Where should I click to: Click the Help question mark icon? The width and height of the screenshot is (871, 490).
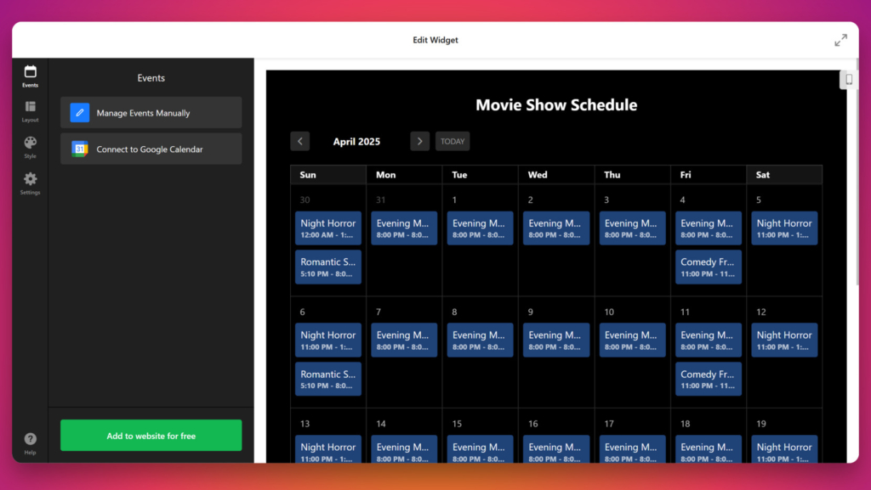[x=30, y=439]
